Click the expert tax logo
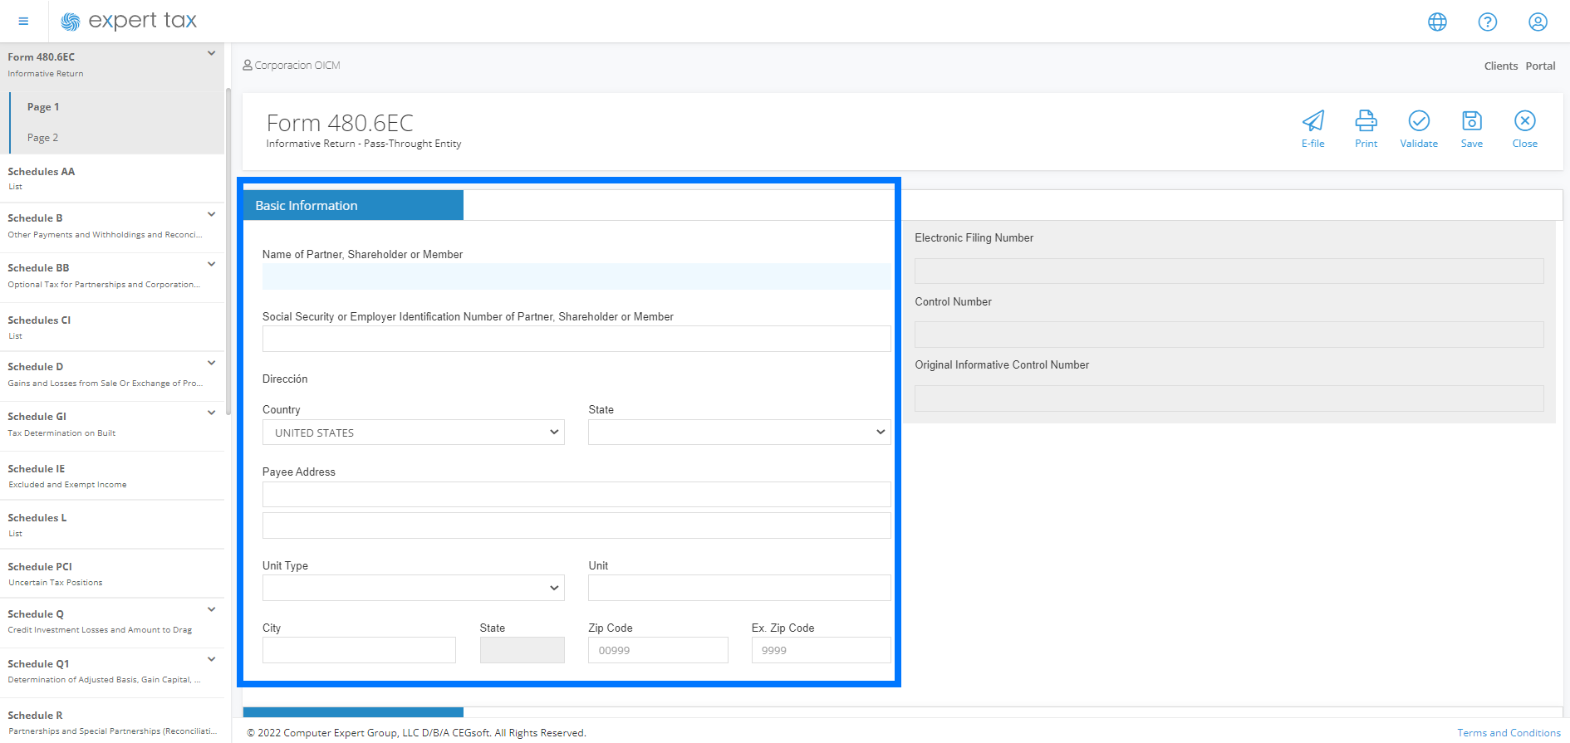The width and height of the screenshot is (1570, 743). [129, 21]
